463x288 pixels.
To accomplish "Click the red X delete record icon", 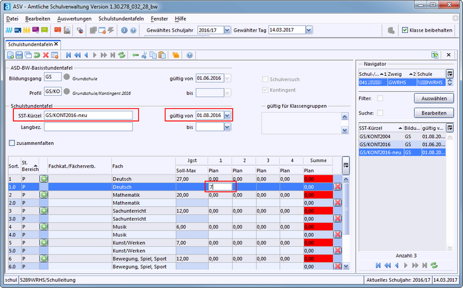I will 46,56.
